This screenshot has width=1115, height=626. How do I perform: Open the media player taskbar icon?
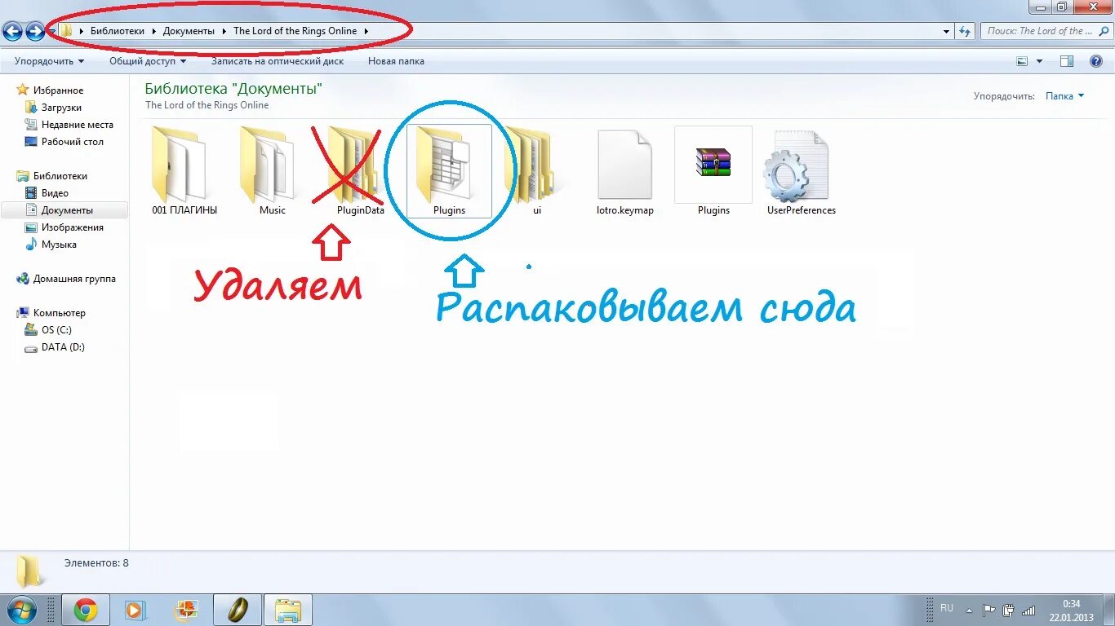click(135, 610)
